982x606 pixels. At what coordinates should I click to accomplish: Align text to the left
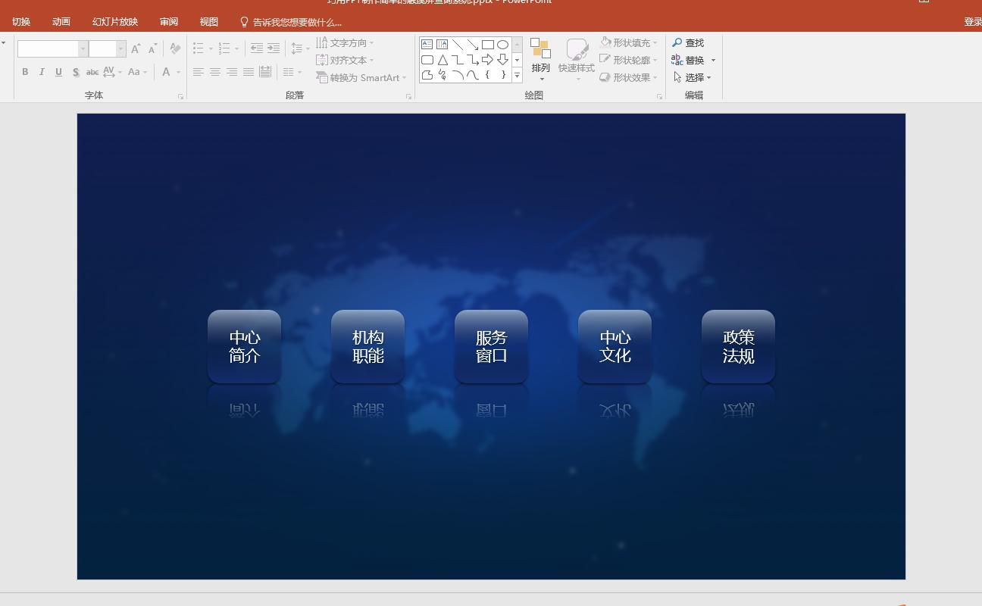[x=199, y=72]
